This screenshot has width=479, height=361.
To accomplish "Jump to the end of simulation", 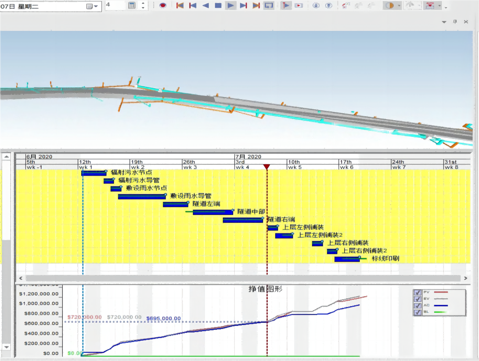I will coord(256,6).
